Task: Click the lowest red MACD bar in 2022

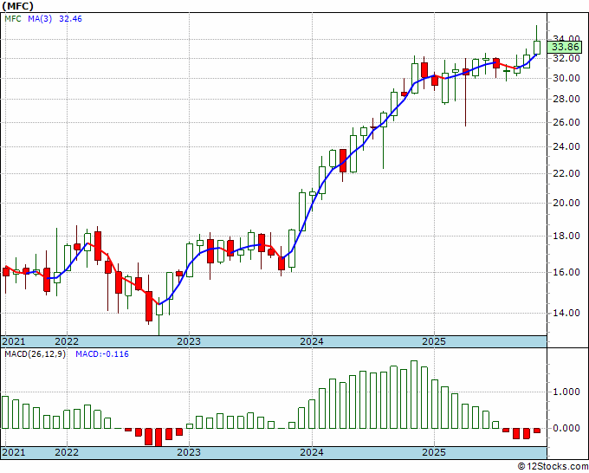Action: (159, 437)
